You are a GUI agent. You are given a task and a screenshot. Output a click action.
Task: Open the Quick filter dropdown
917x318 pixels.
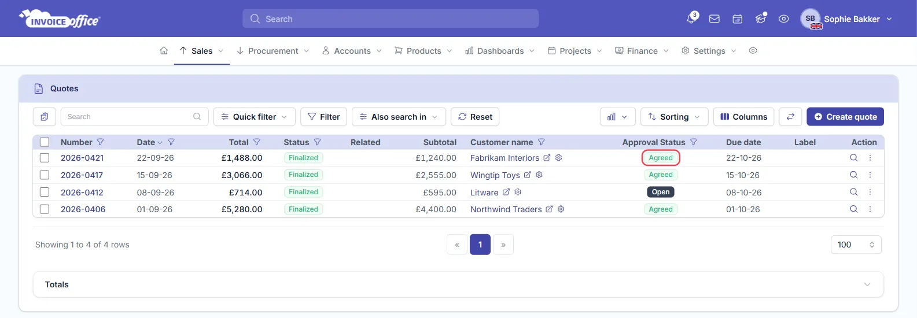tap(255, 117)
